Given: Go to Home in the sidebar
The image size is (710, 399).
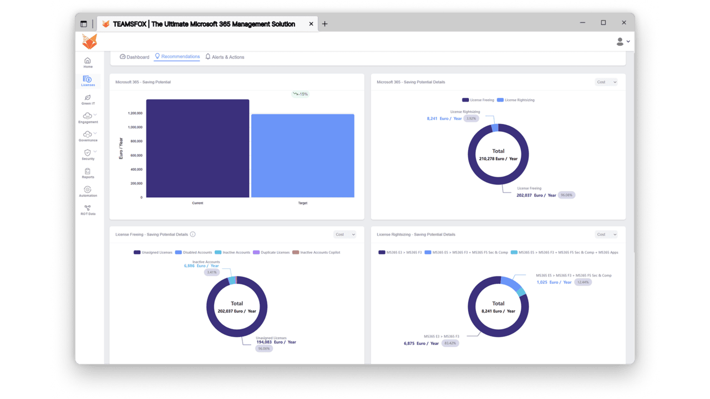Looking at the screenshot, I should pyautogui.click(x=88, y=63).
